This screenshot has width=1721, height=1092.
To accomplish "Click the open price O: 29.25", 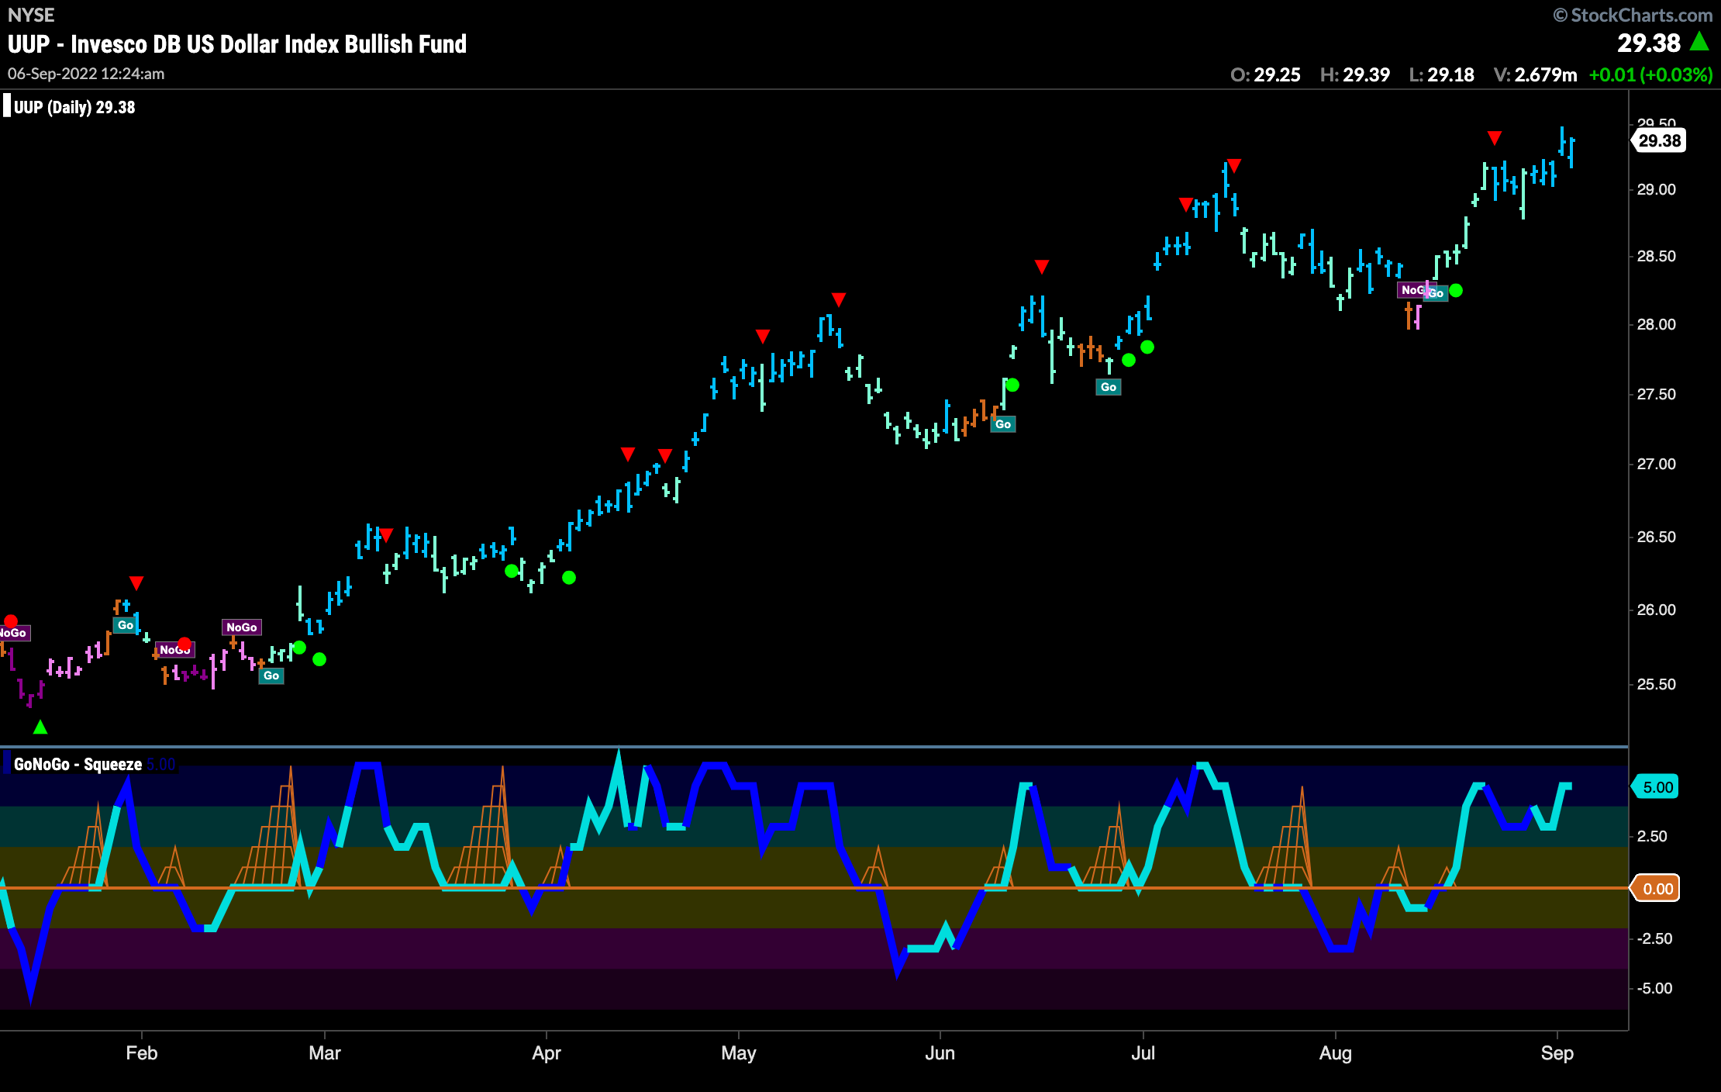I will tap(1265, 74).
